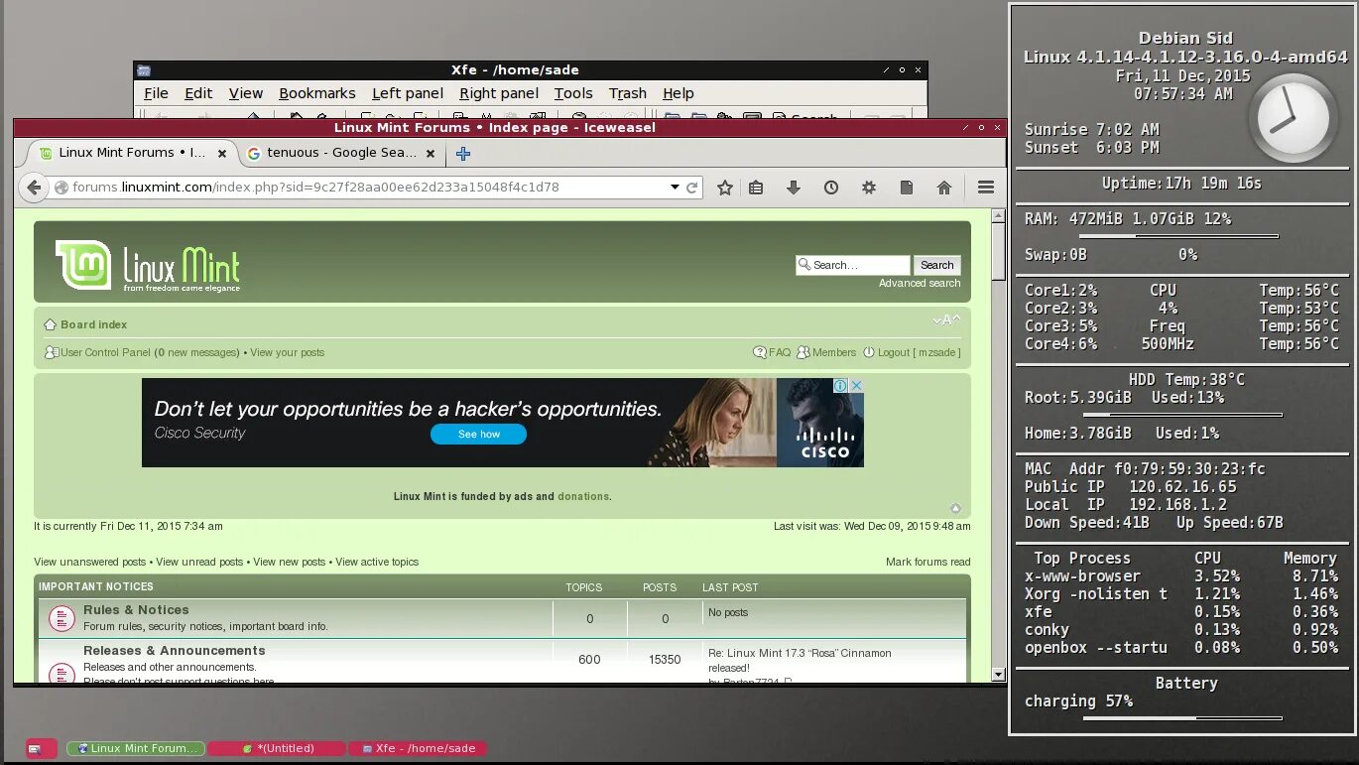Open the Help menu in Xfe window
The height and width of the screenshot is (765, 1359).
click(x=679, y=93)
